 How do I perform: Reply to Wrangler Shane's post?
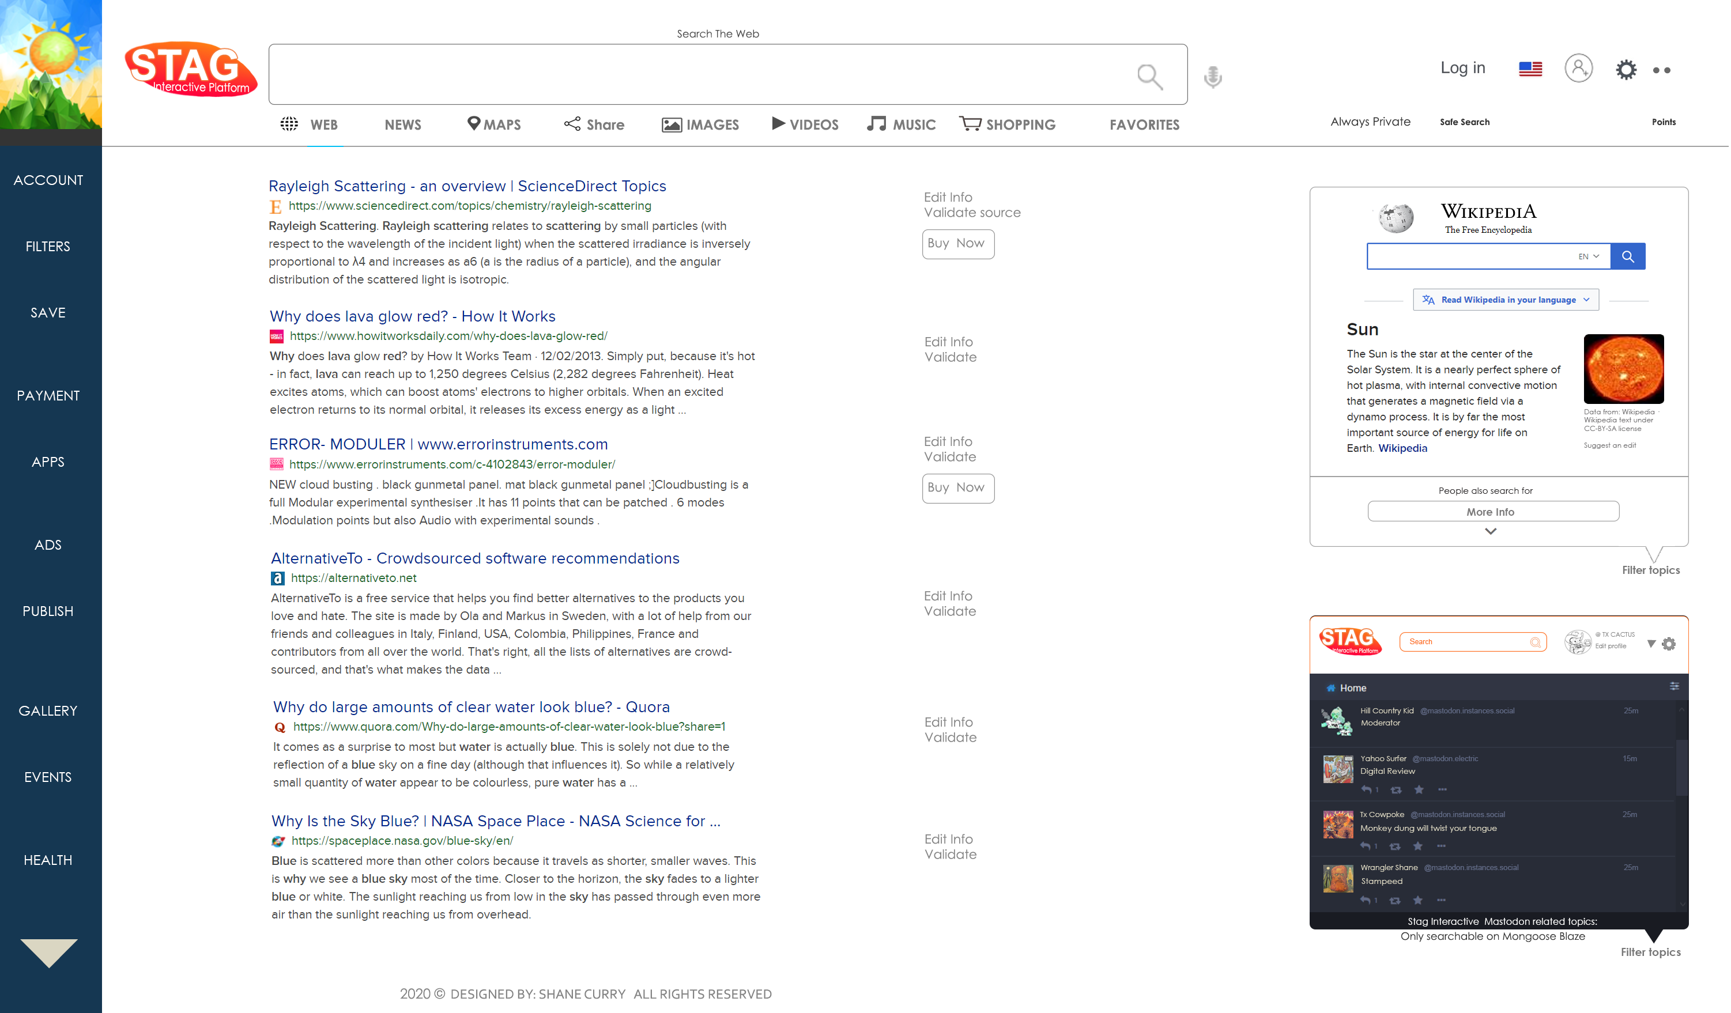(x=1366, y=899)
